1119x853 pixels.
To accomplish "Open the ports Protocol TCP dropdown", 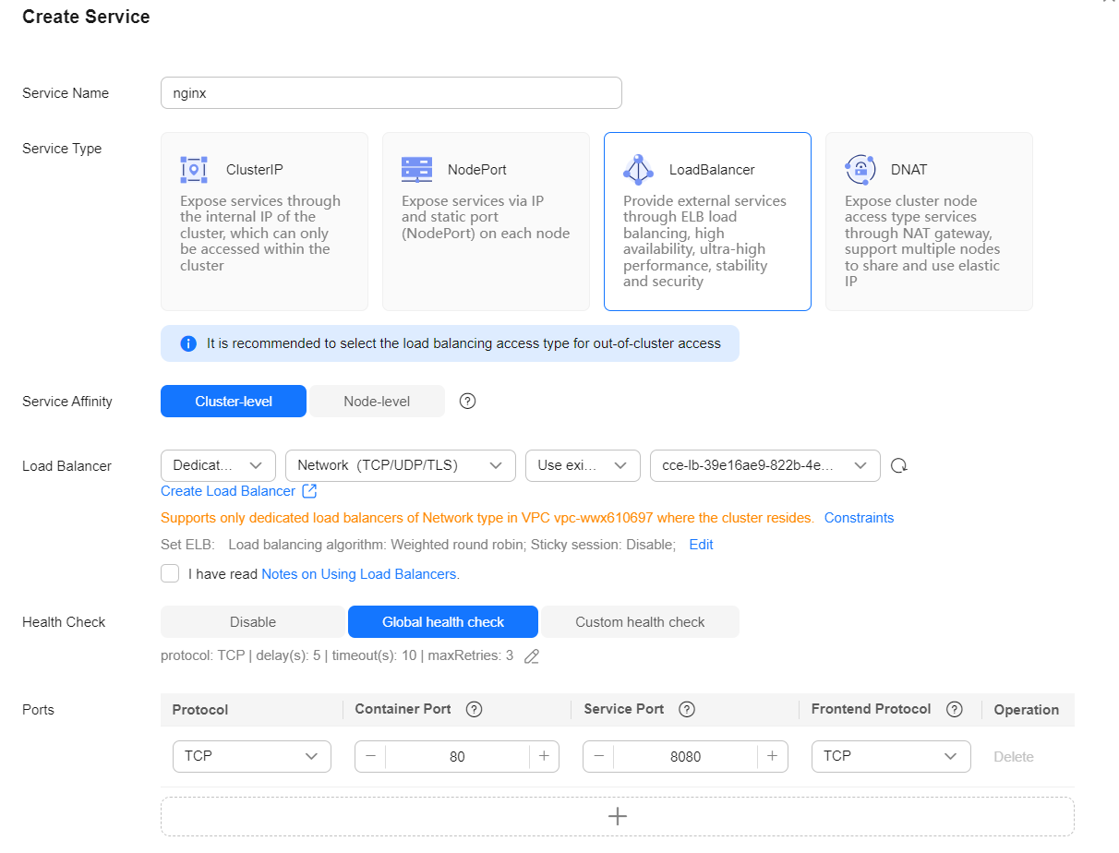I will coord(252,756).
